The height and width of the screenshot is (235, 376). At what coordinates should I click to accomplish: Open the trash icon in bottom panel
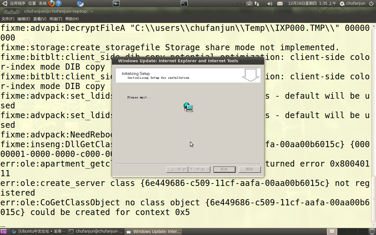pyautogui.click(x=372, y=231)
